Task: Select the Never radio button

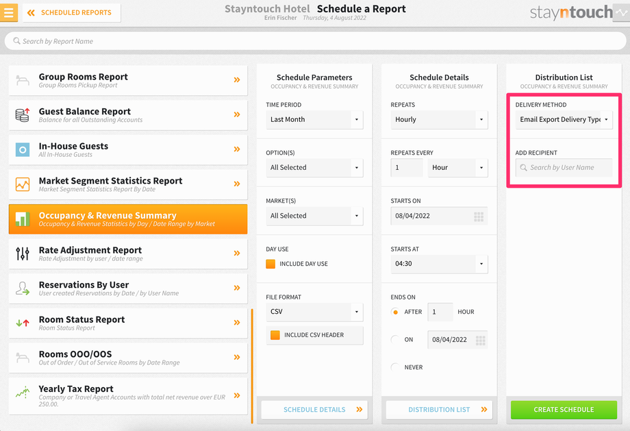Action: [x=395, y=367]
